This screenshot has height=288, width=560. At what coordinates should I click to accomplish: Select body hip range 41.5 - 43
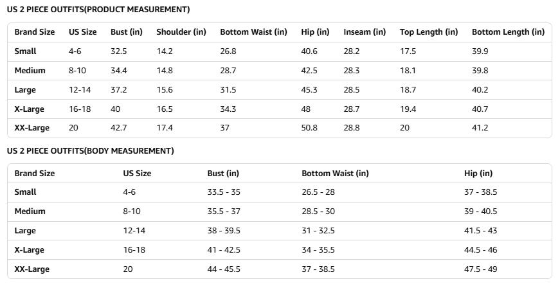(x=480, y=231)
